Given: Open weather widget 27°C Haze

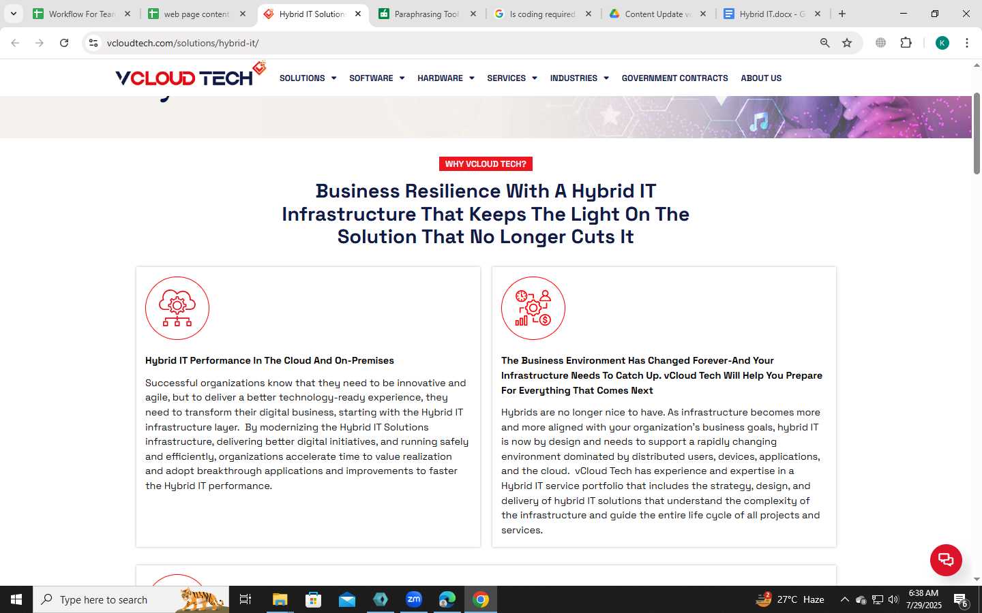Looking at the screenshot, I should (790, 599).
